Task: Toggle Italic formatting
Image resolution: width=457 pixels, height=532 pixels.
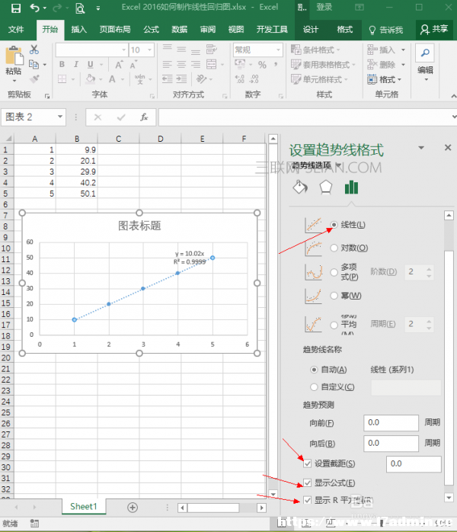Action: [x=76, y=64]
